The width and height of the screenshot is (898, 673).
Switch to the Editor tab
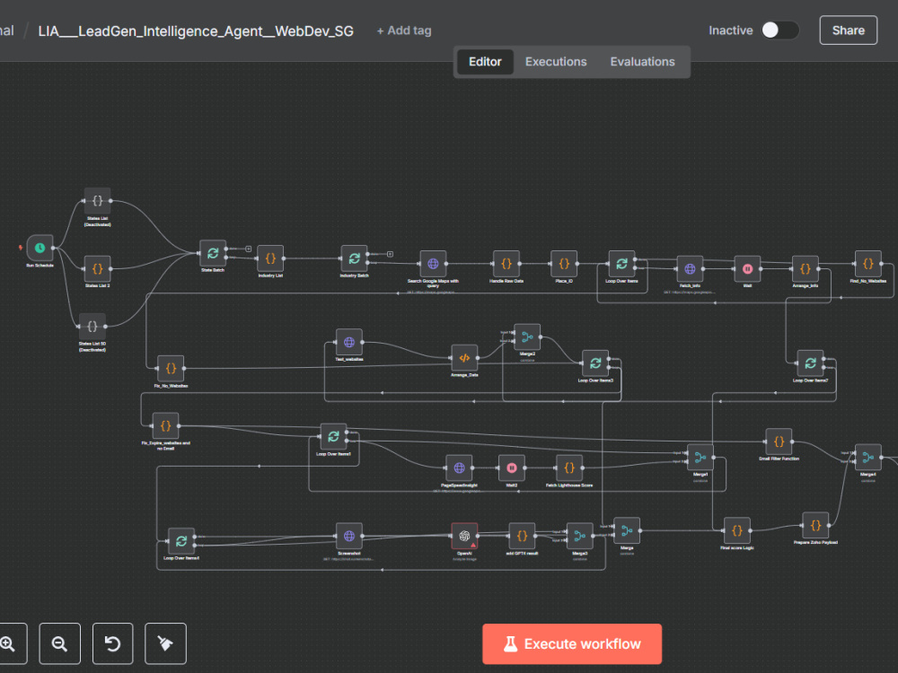click(x=485, y=62)
